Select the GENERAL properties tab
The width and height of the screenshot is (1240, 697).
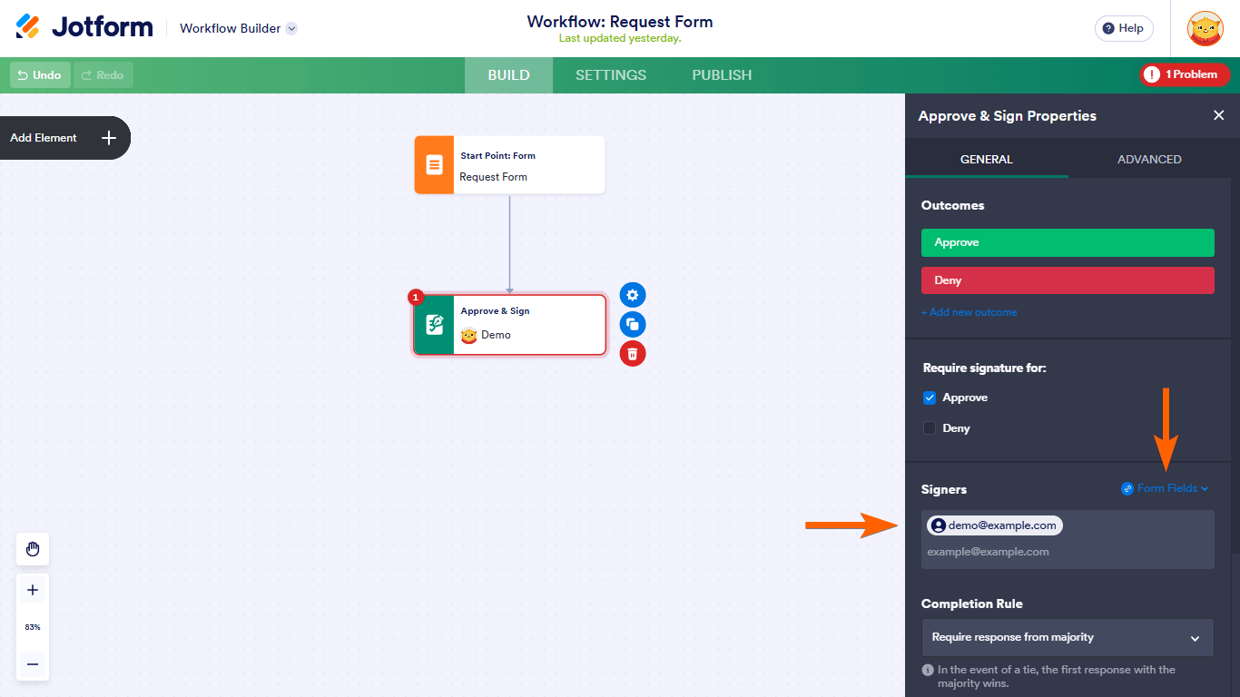tap(987, 159)
